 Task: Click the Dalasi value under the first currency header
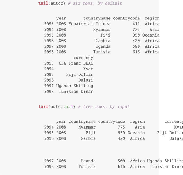pyautogui.click(x=85, y=80)
